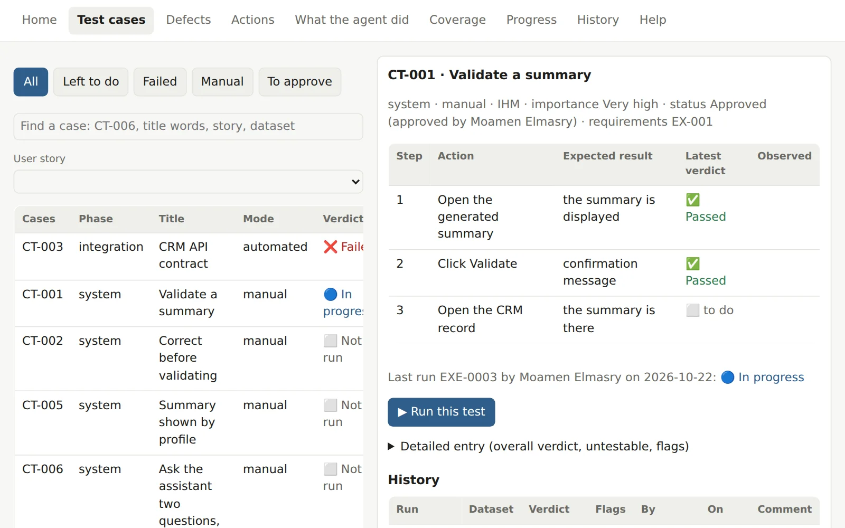The image size is (845, 528).
Task: Click the green Passed check icon for step 1
Action: coord(693,200)
